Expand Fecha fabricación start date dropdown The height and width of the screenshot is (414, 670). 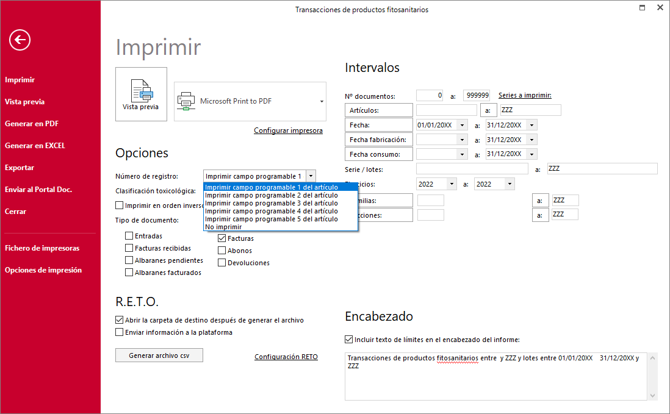pyautogui.click(x=462, y=140)
